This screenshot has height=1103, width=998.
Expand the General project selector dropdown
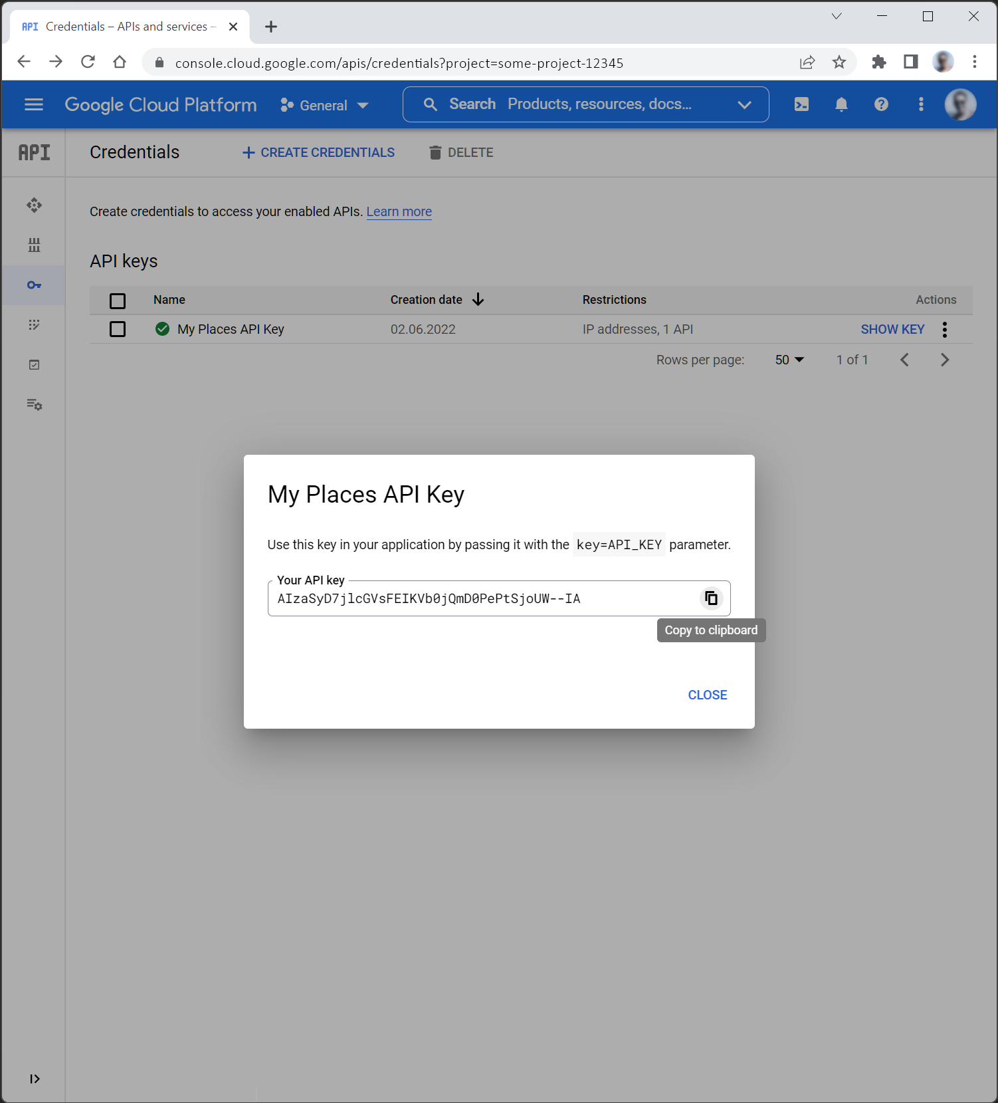click(324, 105)
